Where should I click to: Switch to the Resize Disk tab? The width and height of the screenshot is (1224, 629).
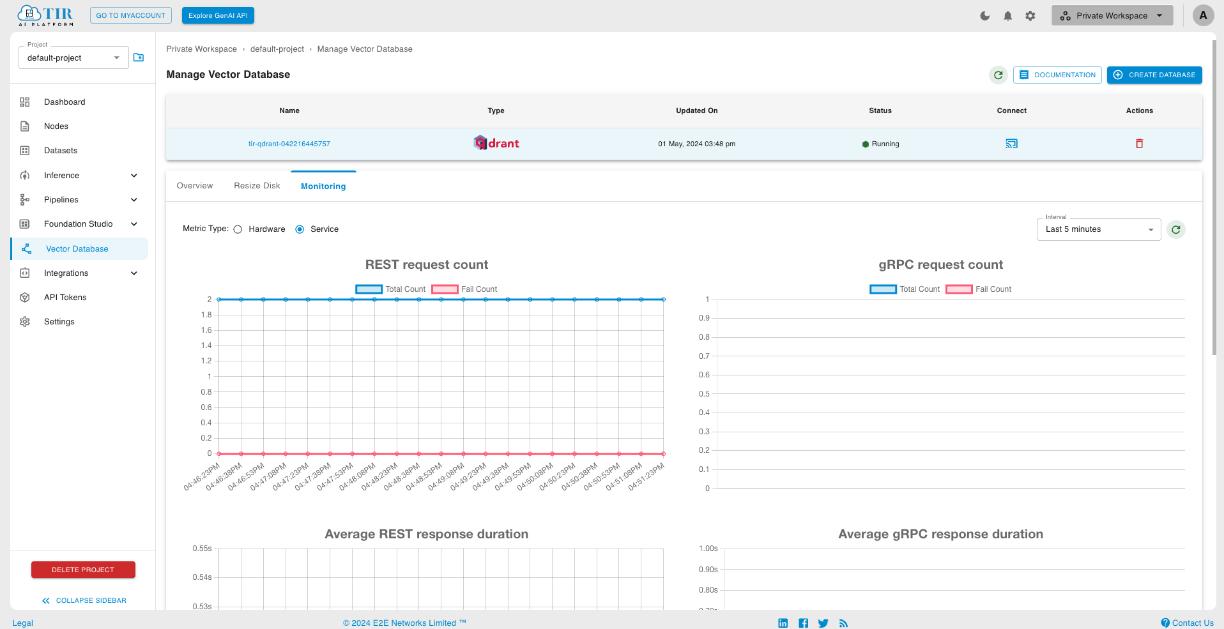tap(257, 186)
